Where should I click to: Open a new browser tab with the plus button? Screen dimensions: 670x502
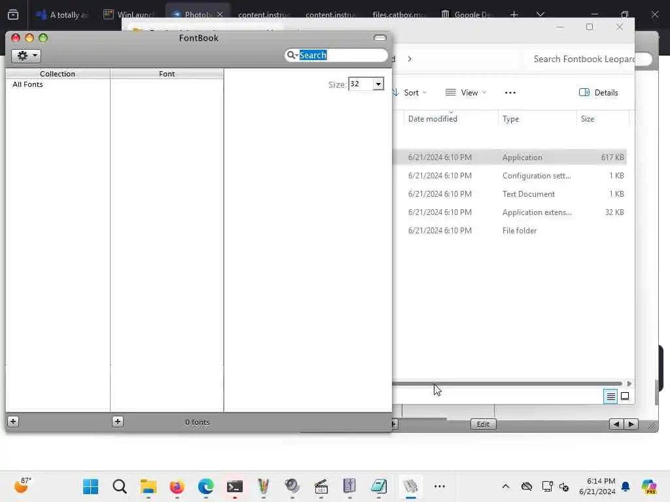[514, 14]
